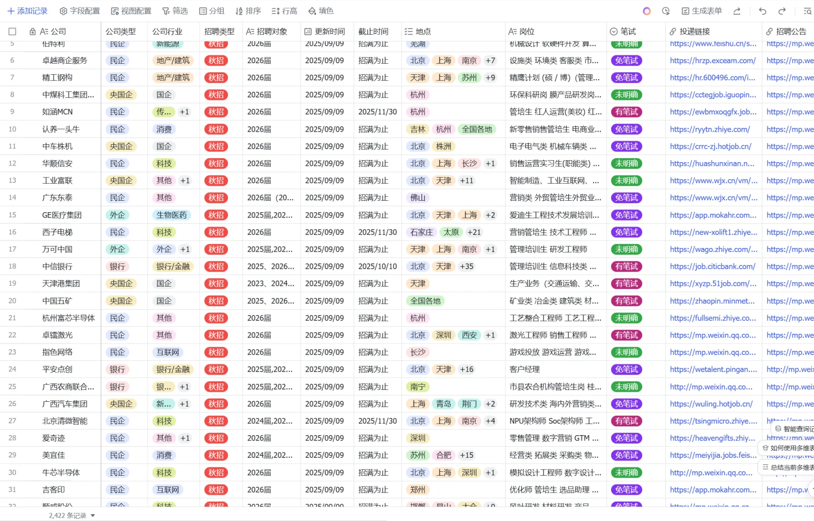This screenshot has height=521, width=814.
Task: Open the wuling.hotjob.cn application link
Action: point(711,404)
